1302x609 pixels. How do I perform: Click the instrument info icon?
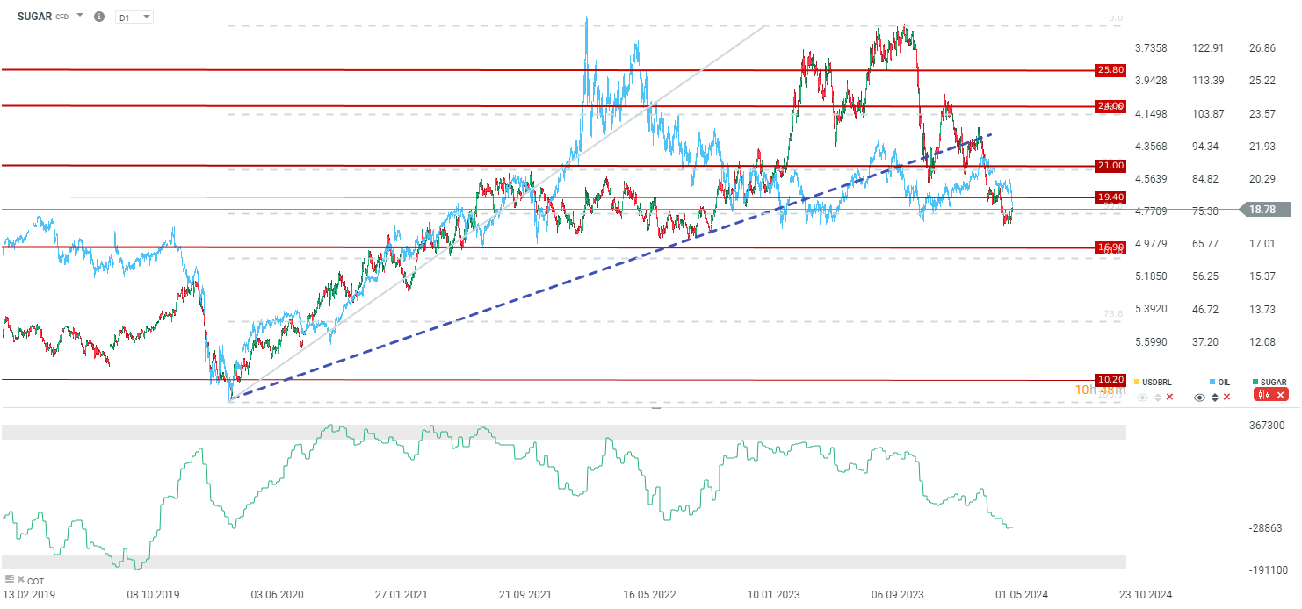pos(99,17)
